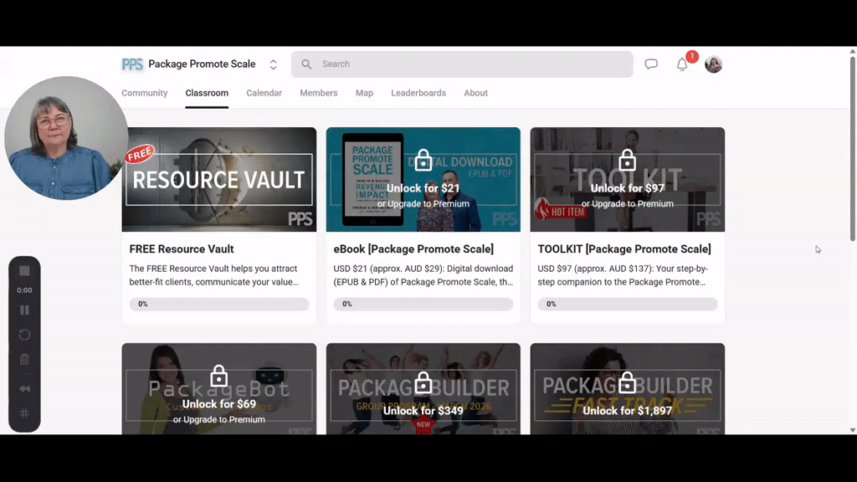Click eBook 0% progress bar
Screen dimensions: 857x482
(423, 305)
